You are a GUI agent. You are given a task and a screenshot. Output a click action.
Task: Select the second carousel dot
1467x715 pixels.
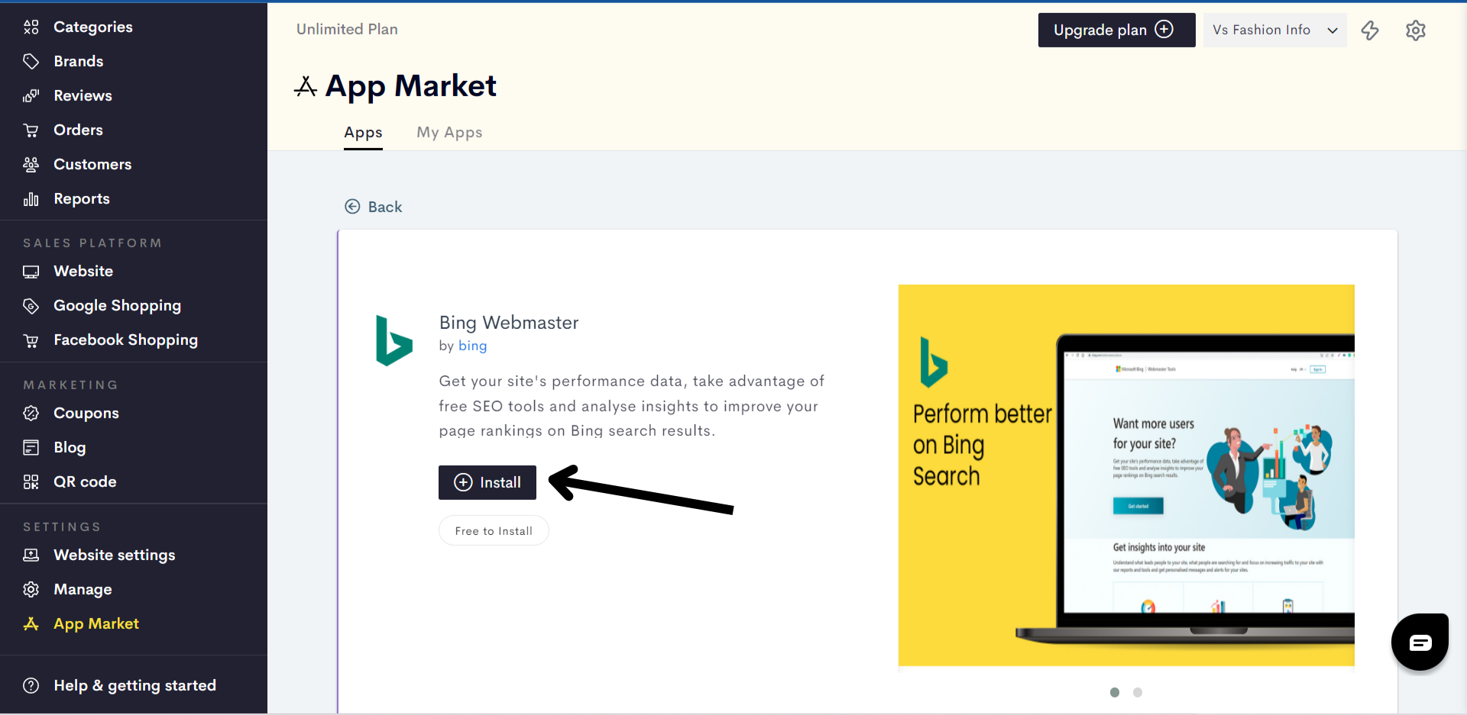tap(1138, 692)
